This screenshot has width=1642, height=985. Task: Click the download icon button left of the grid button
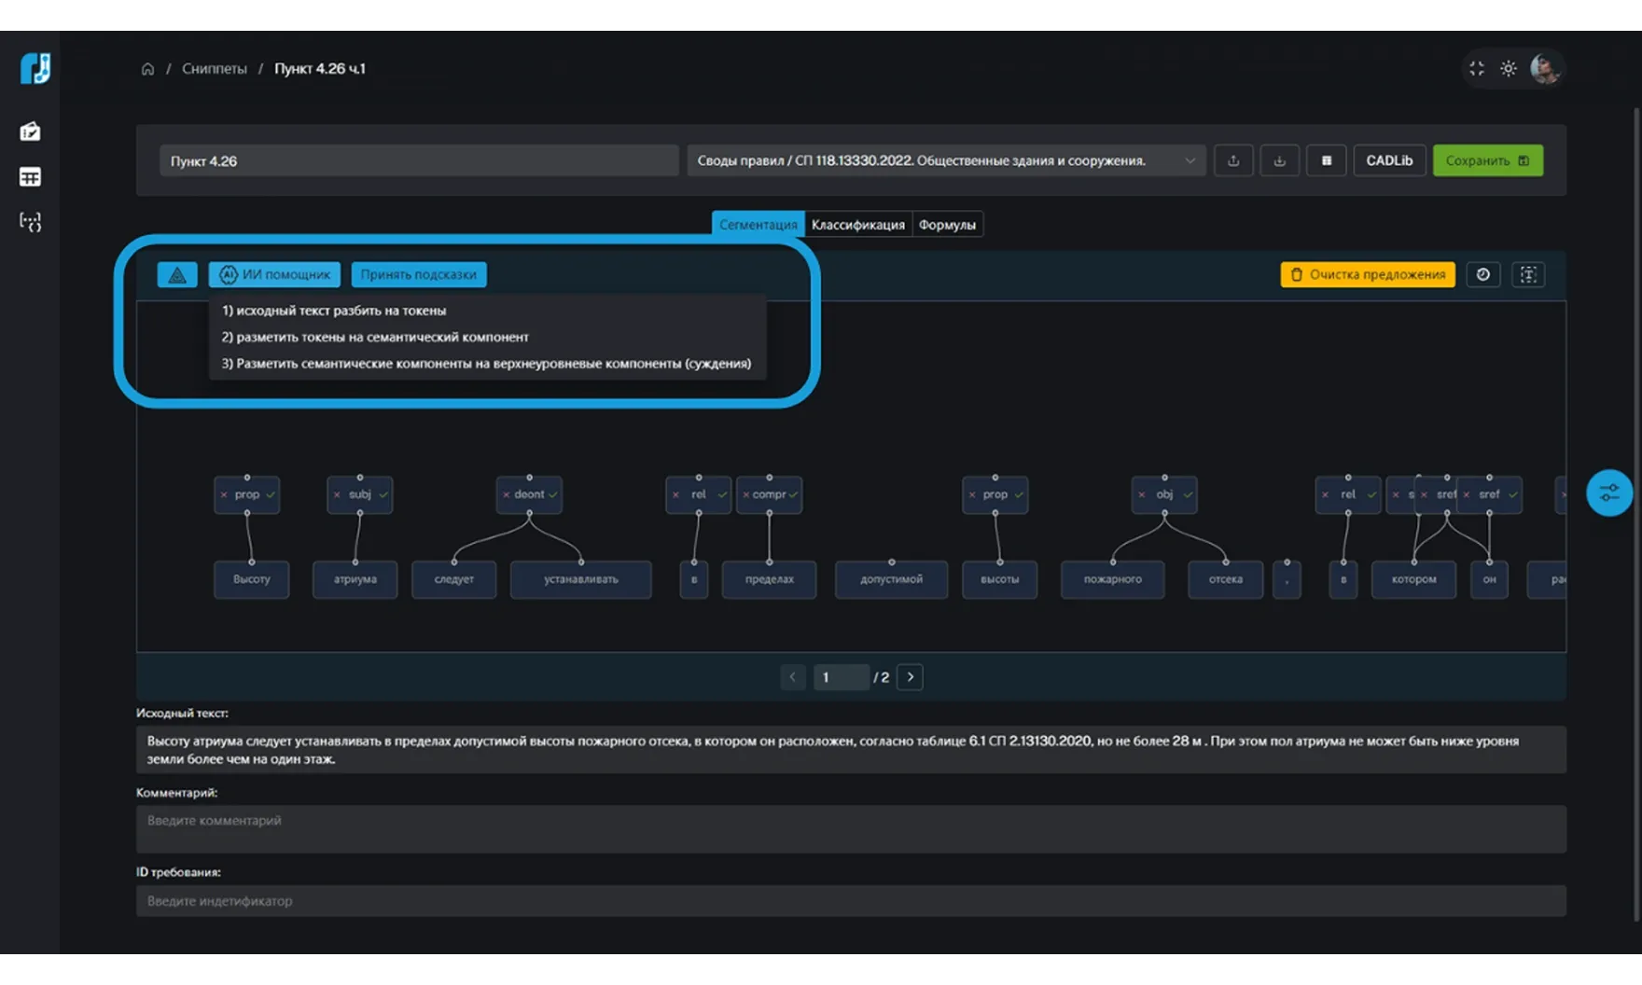pos(1279,160)
